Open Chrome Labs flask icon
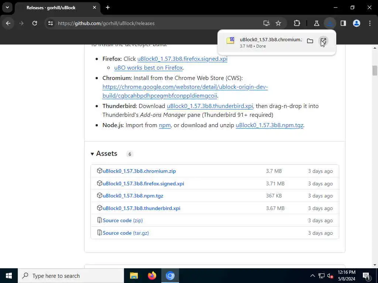 pos(316,23)
